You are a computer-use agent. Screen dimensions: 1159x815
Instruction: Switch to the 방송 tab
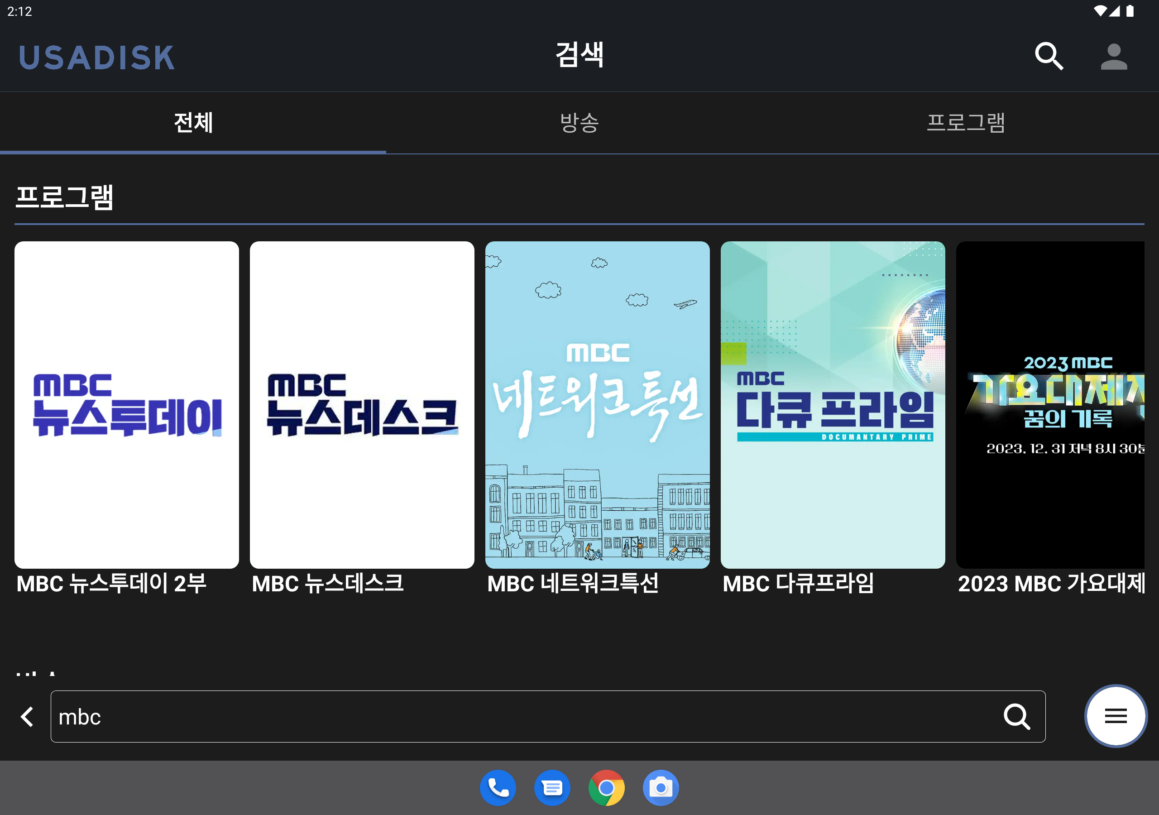pos(579,123)
